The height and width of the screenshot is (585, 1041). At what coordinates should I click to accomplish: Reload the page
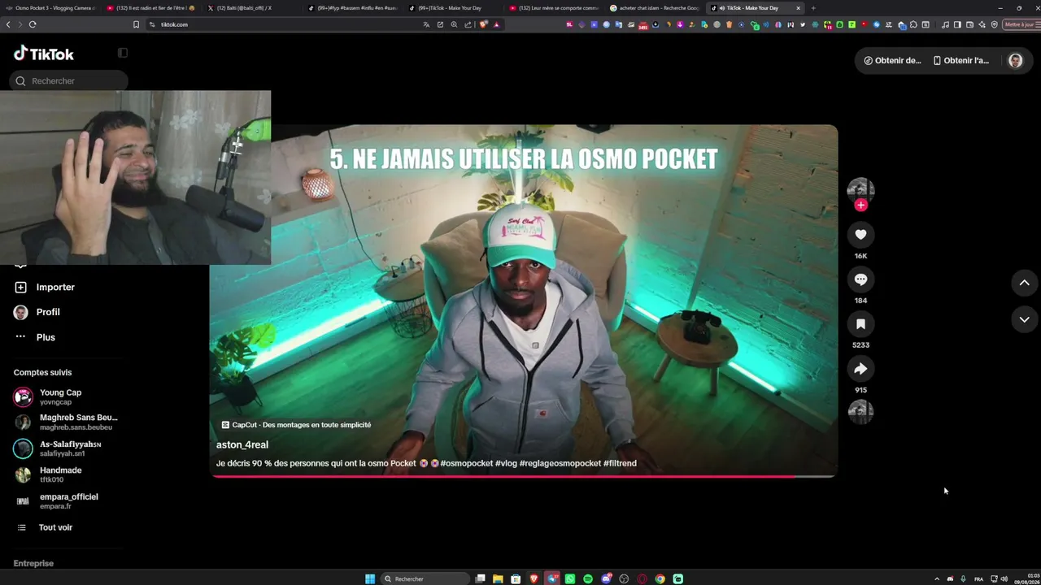coord(33,24)
